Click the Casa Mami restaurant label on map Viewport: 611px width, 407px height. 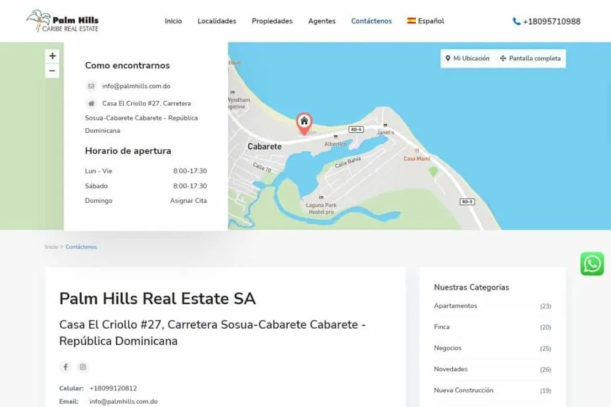[x=416, y=158]
